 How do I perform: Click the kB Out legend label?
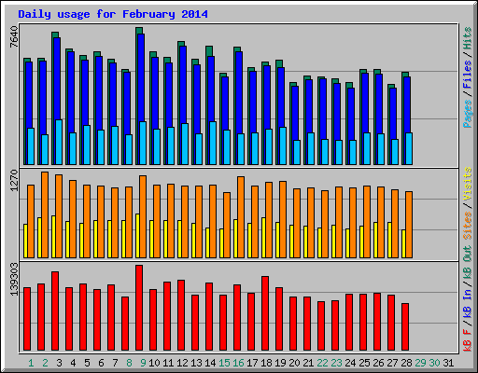[468, 262]
